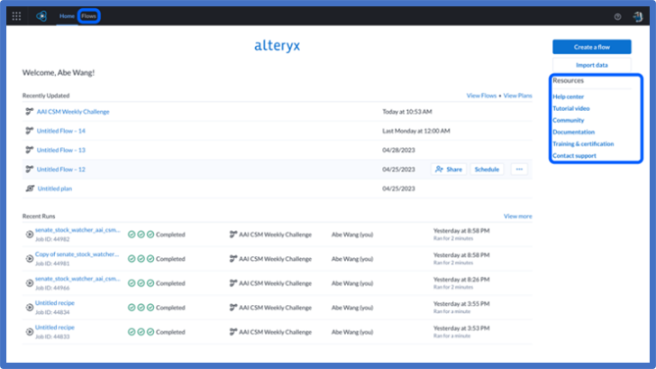Open AAI CSM Weekly Challenge flow link
This screenshot has width=656, height=369.
tap(73, 112)
